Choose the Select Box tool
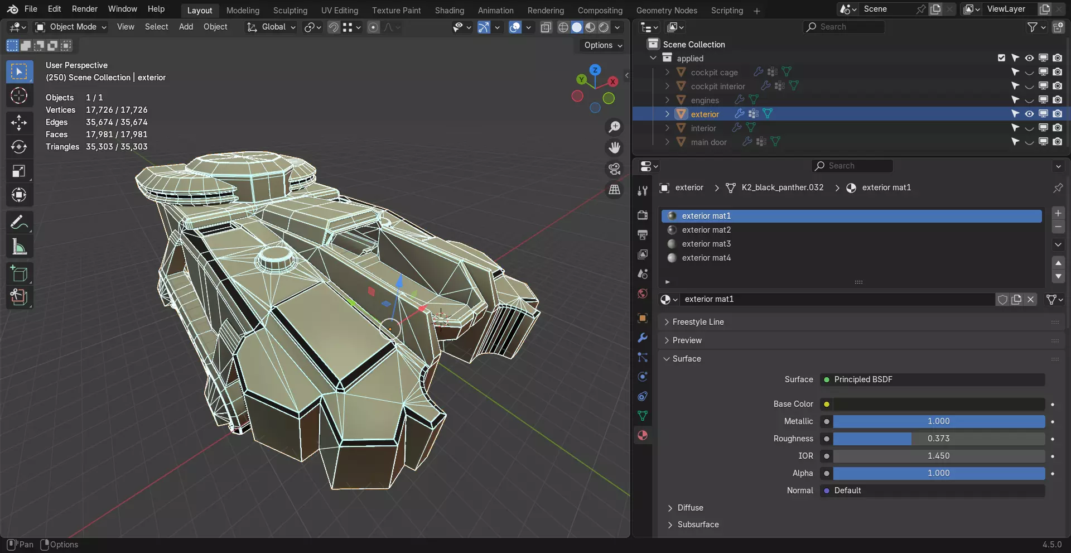Screen dimensions: 1071x553 [19, 71]
